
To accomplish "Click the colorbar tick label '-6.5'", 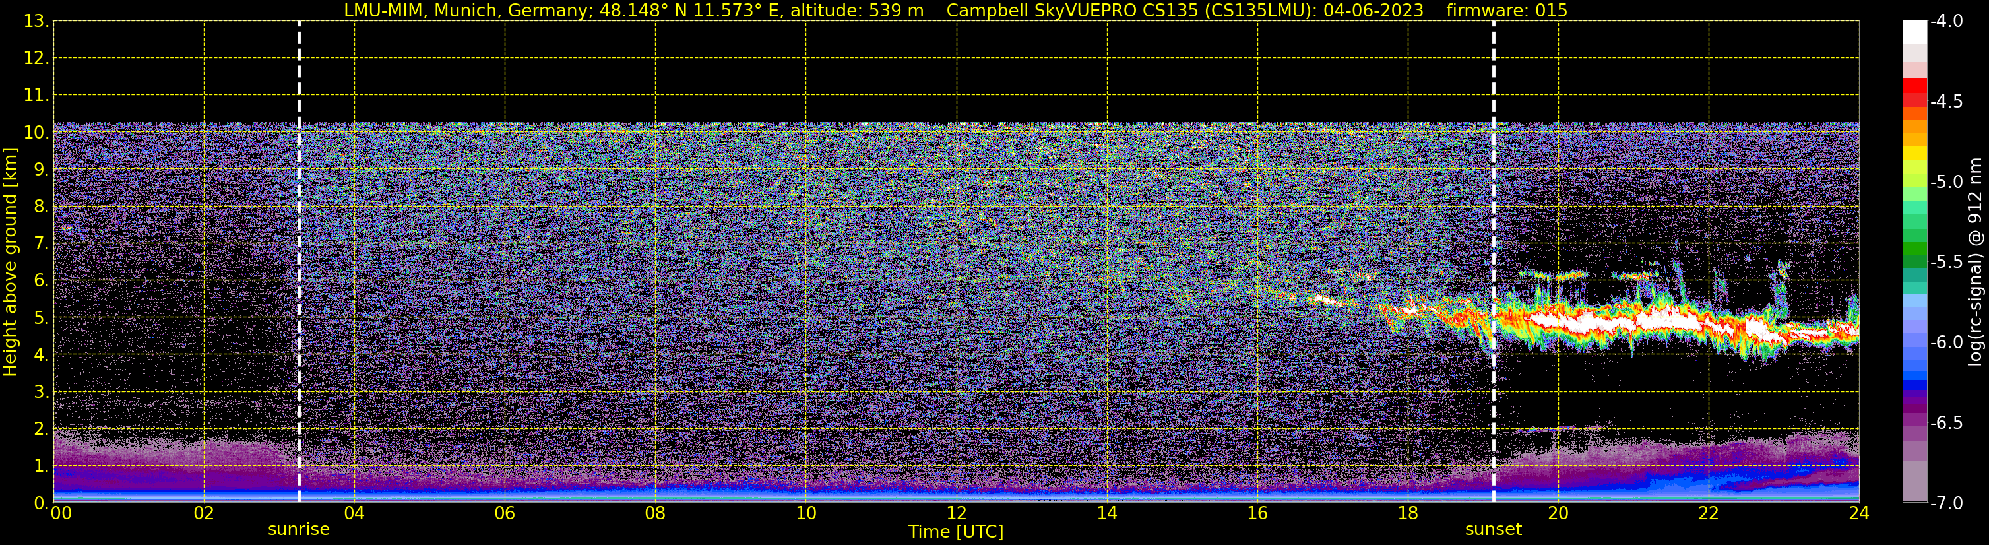I will click(1945, 423).
